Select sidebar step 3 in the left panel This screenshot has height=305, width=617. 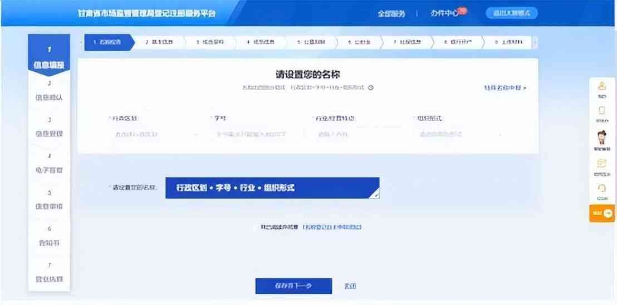49,127
